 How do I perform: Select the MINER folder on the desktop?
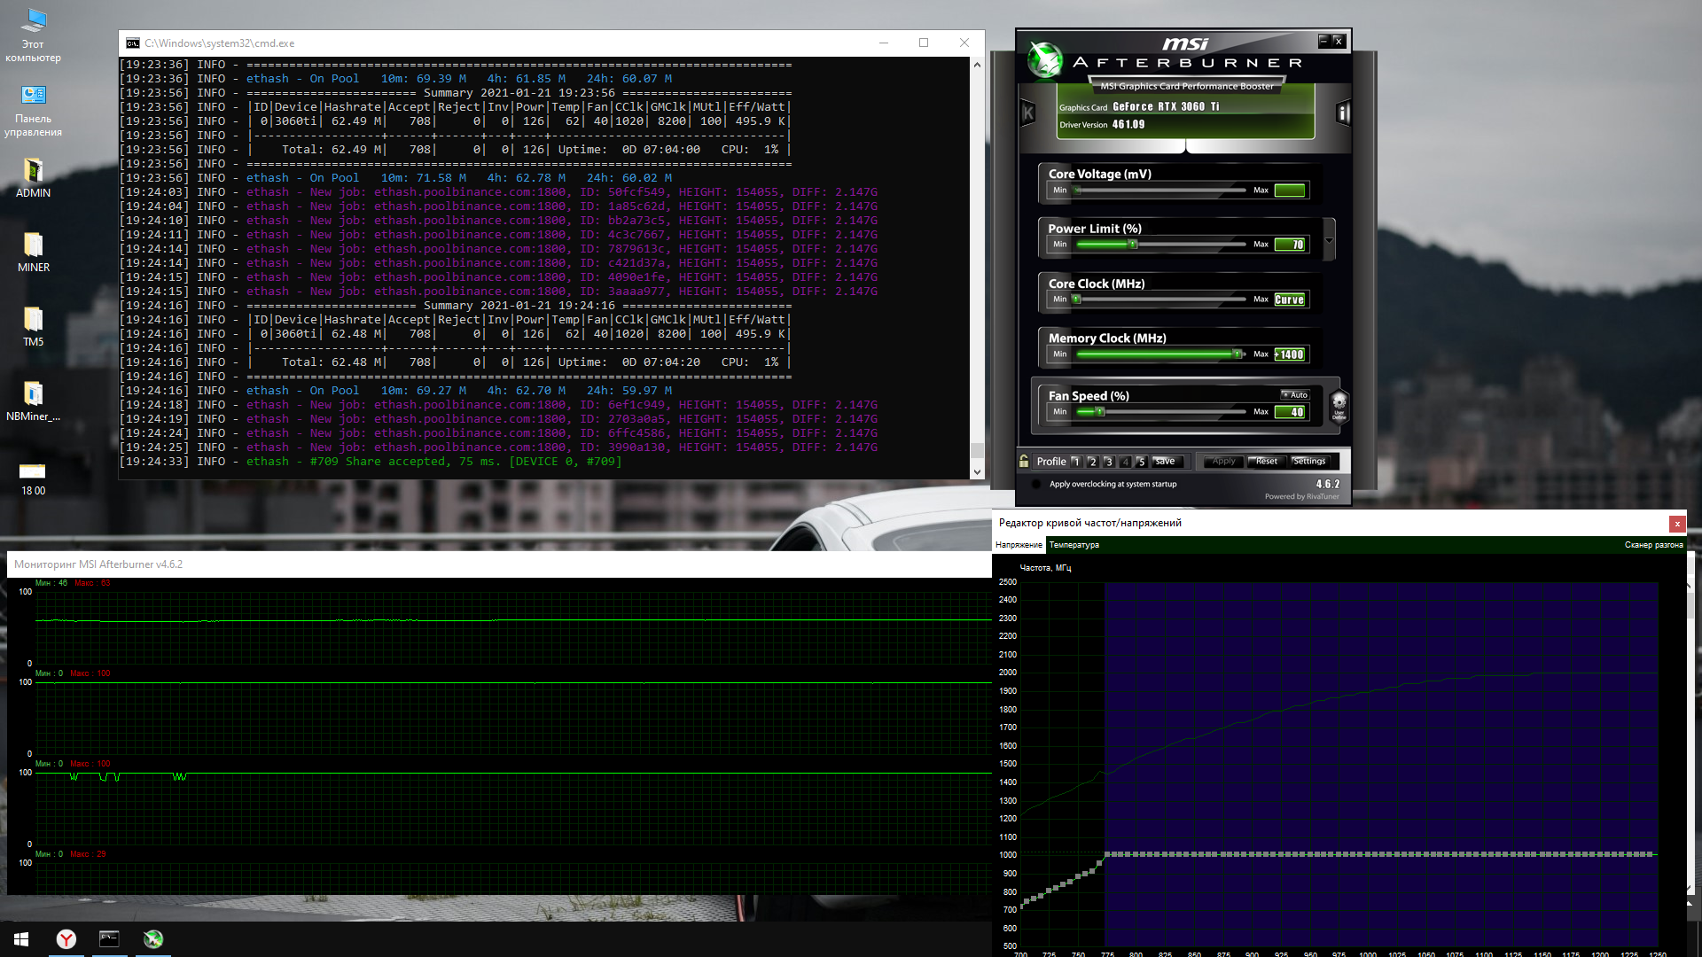pyautogui.click(x=33, y=252)
